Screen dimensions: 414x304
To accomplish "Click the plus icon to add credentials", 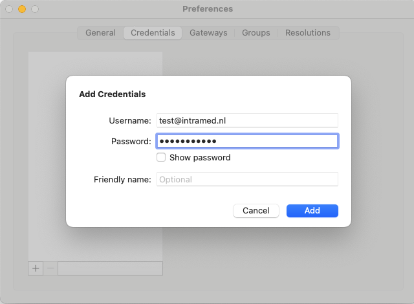I will pyautogui.click(x=36, y=268).
